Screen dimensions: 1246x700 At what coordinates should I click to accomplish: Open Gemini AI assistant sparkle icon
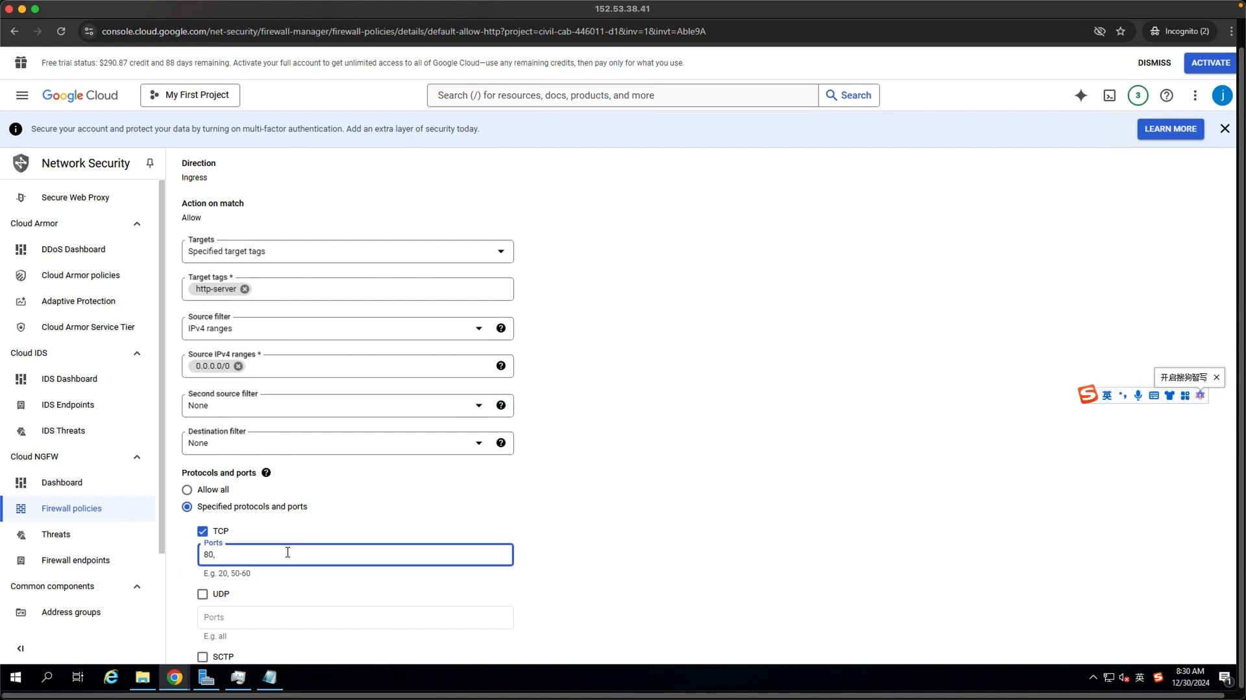point(1081,95)
